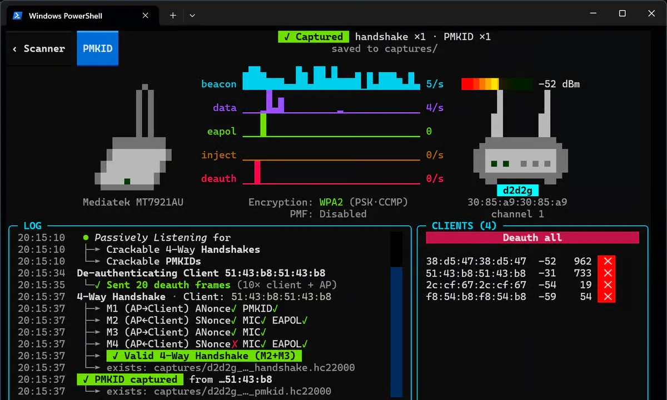Select client row 2c:cf:67:2c:cf:67
Screen dimensions: 667x400
(521, 285)
